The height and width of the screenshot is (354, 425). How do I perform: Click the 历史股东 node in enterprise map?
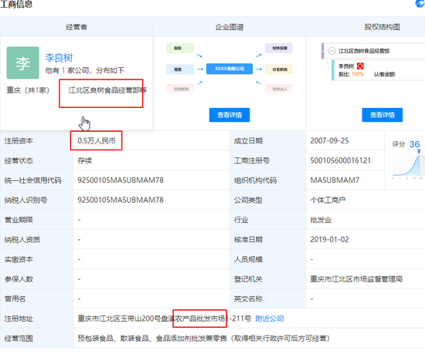point(180,89)
